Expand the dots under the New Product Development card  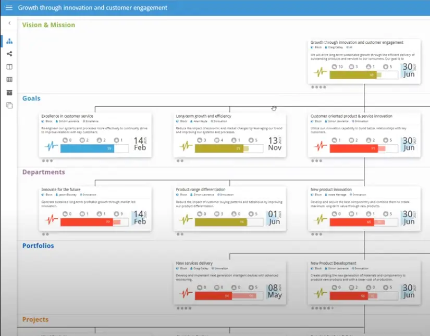point(323,308)
